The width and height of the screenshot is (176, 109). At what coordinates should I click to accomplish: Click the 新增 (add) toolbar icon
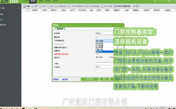click(x=24, y=6)
